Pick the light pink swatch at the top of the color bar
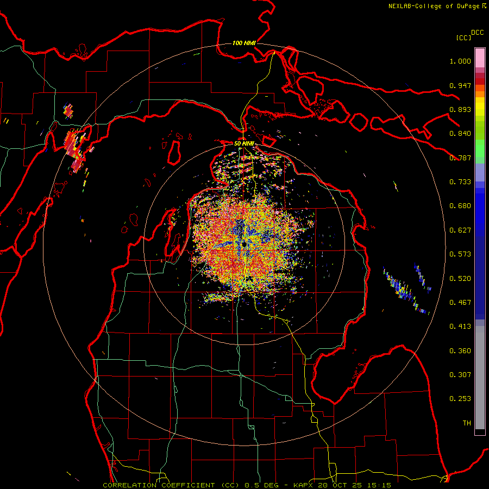Image resolution: width=489 pixels, height=489 pixels. pyautogui.click(x=480, y=58)
